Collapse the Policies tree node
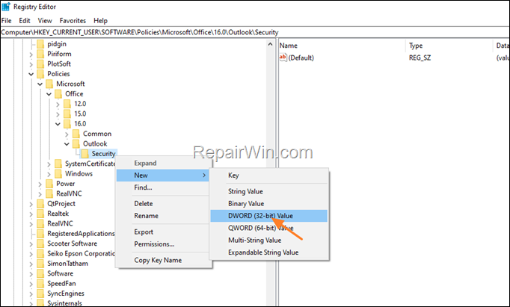The width and height of the screenshot is (510, 307). point(31,74)
